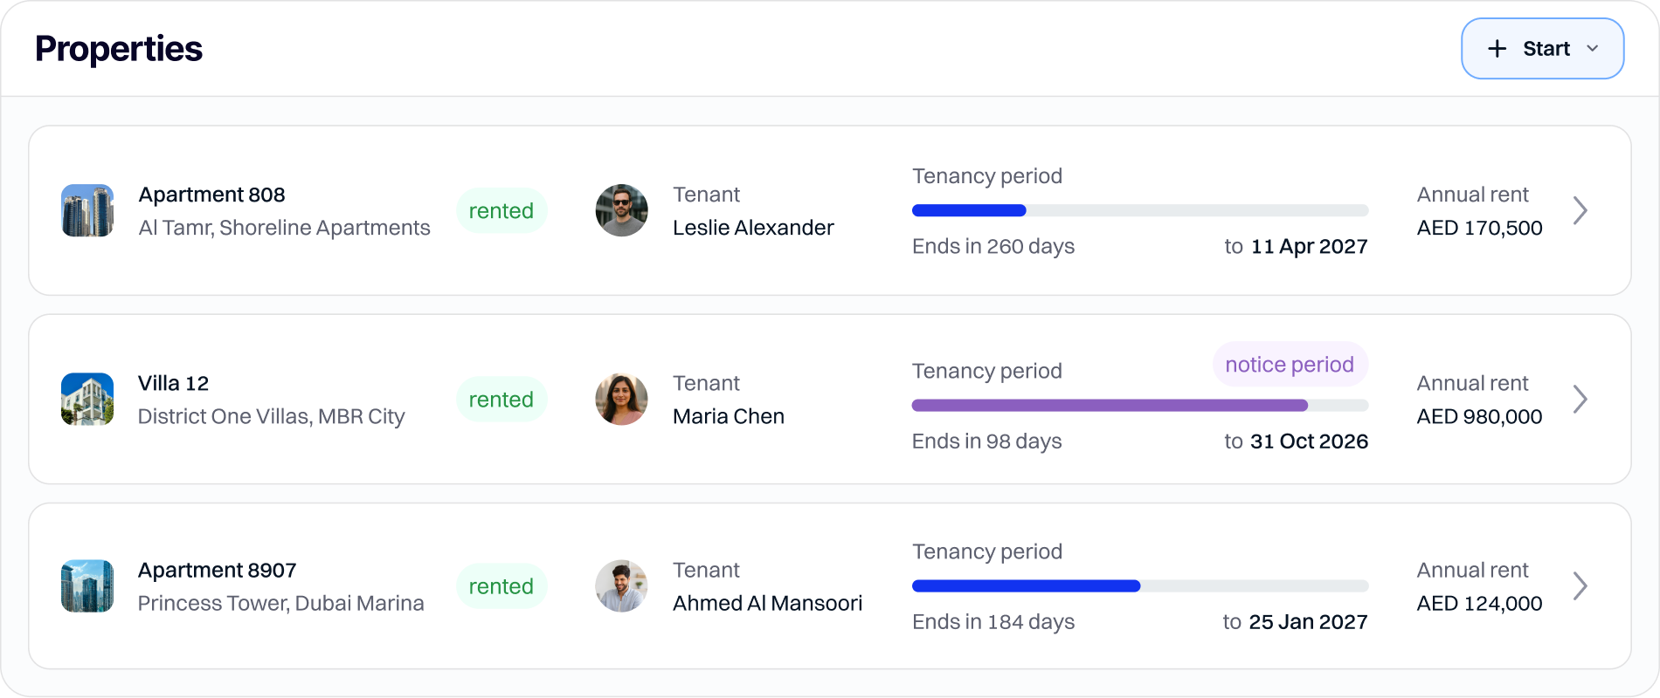Image resolution: width=1660 pixels, height=698 pixels.
Task: Click the Properties page heading
Action: (119, 49)
